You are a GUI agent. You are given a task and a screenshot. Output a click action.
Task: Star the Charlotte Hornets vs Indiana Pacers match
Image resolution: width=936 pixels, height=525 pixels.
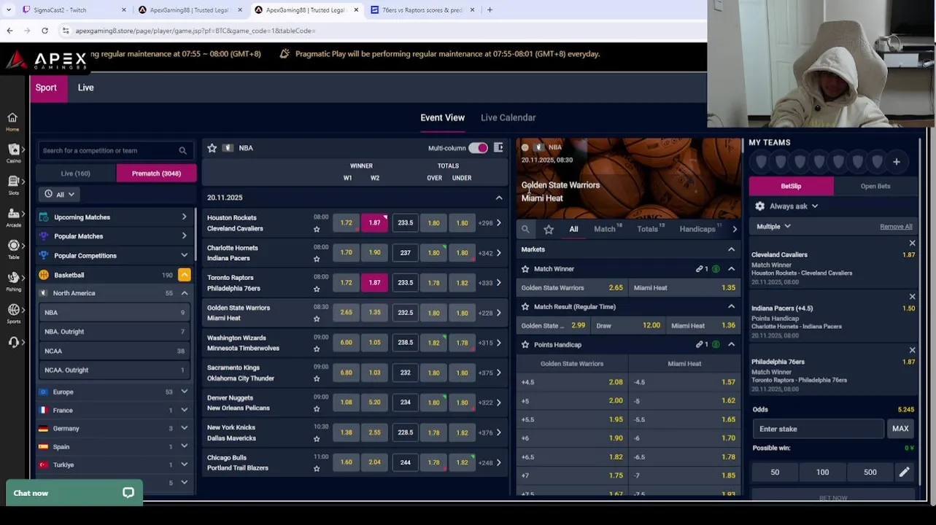click(317, 259)
